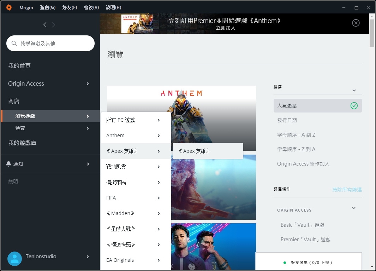Image resolution: width=376 pixels, height=271 pixels.
Task: Open the 好友名單 panel
Action: 309,261
